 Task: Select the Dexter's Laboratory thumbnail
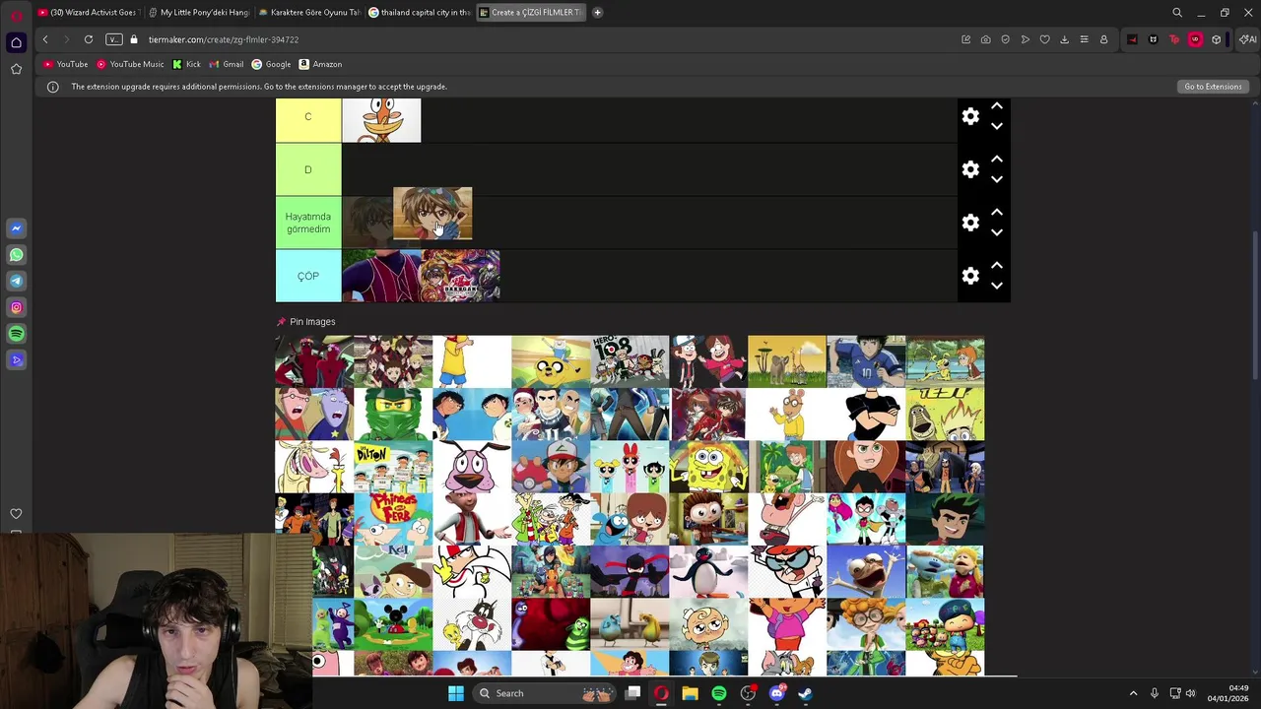(787, 572)
